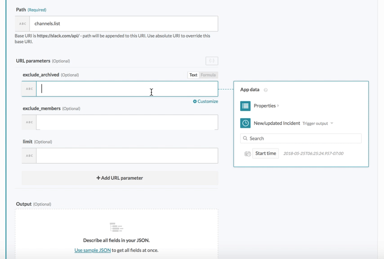Select the Text mode for exclude_archived
Screen dimensions: 384x259
[192, 75]
